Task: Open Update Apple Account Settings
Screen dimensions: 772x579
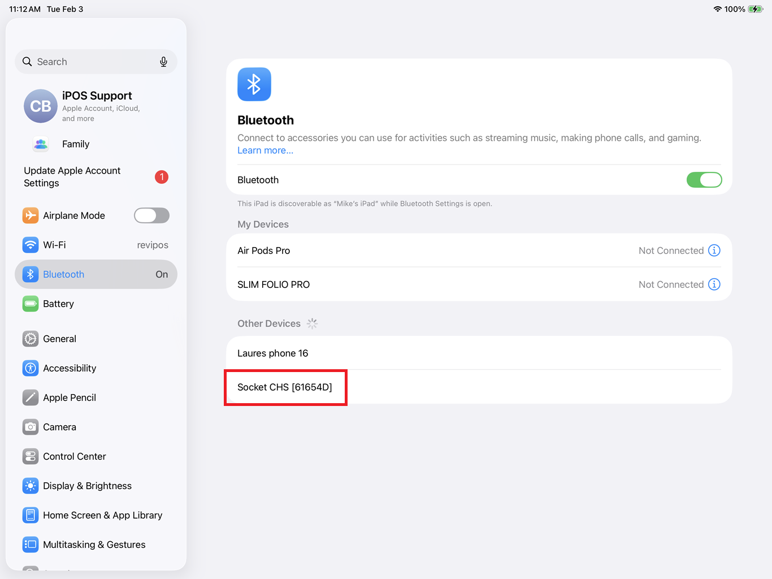Action: (96, 177)
